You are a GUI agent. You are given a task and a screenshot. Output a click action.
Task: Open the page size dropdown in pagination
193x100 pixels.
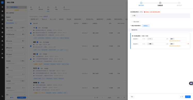click(110, 98)
